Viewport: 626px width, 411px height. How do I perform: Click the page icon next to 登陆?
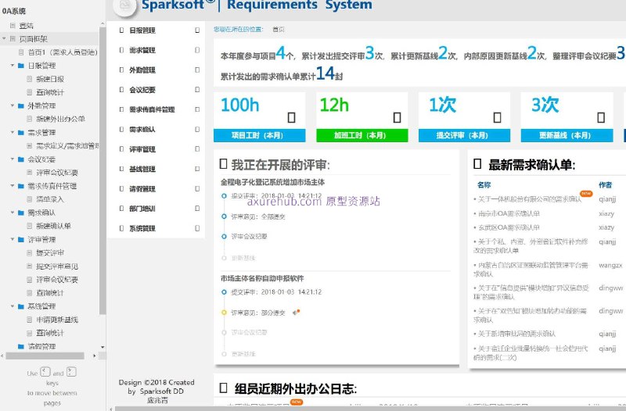tap(13, 26)
